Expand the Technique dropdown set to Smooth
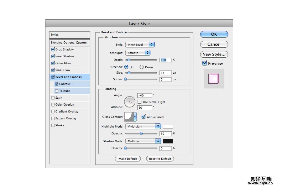 click(138, 53)
